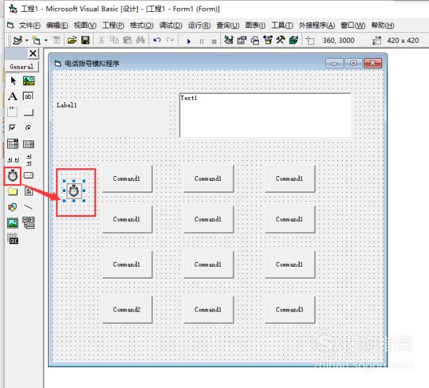The width and height of the screenshot is (429, 388).
Task: Select the Command2 button on the form
Action: pos(127,309)
